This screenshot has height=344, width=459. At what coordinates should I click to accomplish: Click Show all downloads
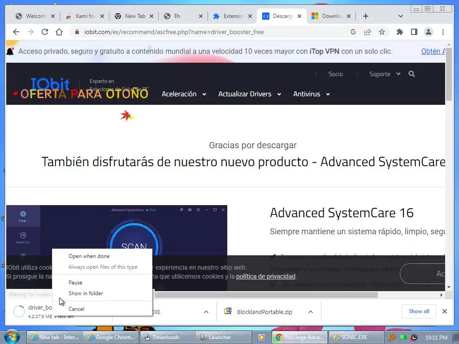coord(419,311)
